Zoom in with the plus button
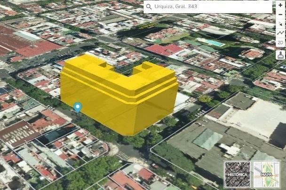 [x=280, y=5]
